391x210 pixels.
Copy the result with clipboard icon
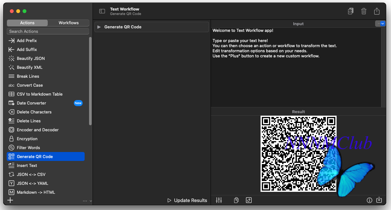236,200
